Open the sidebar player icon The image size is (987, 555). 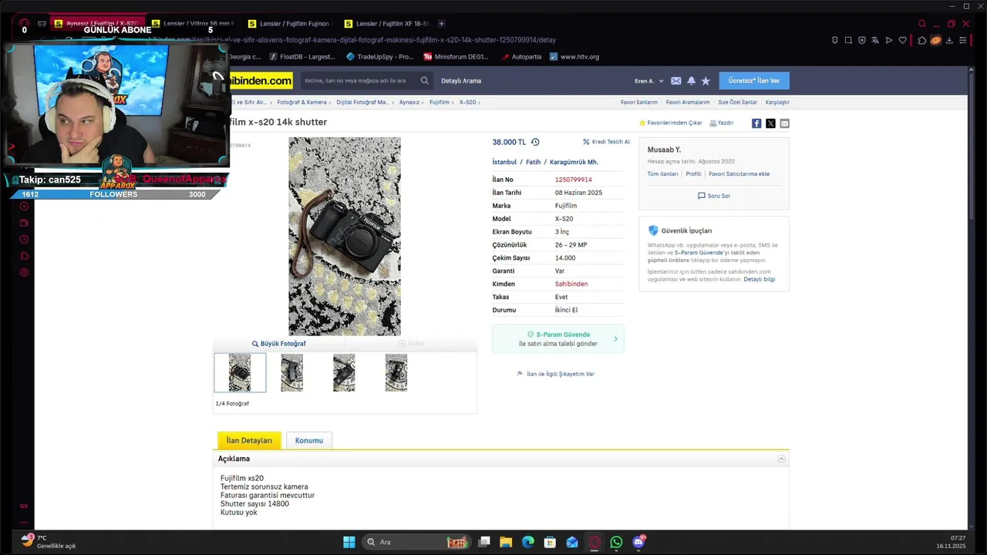[24, 207]
